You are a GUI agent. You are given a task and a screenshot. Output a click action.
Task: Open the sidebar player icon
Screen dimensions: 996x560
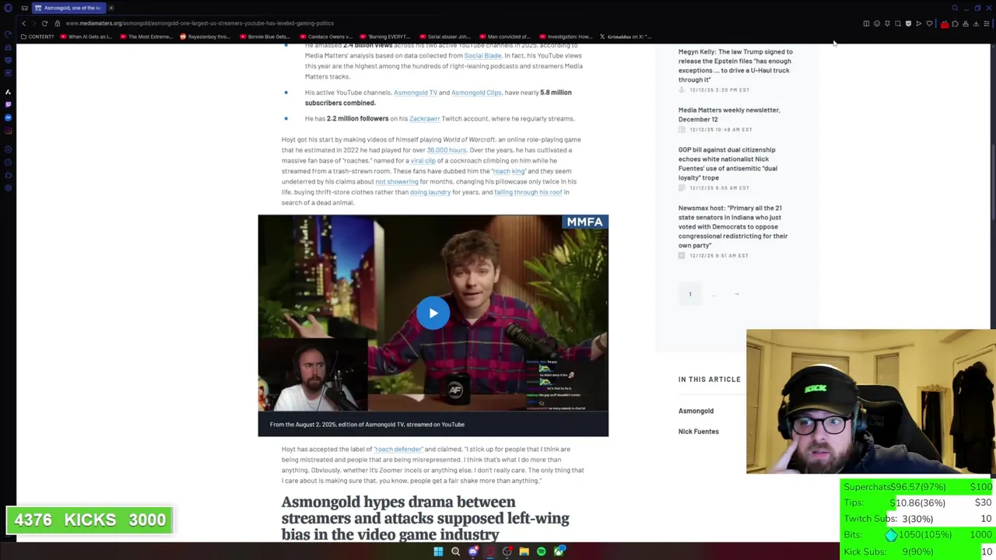click(8, 149)
